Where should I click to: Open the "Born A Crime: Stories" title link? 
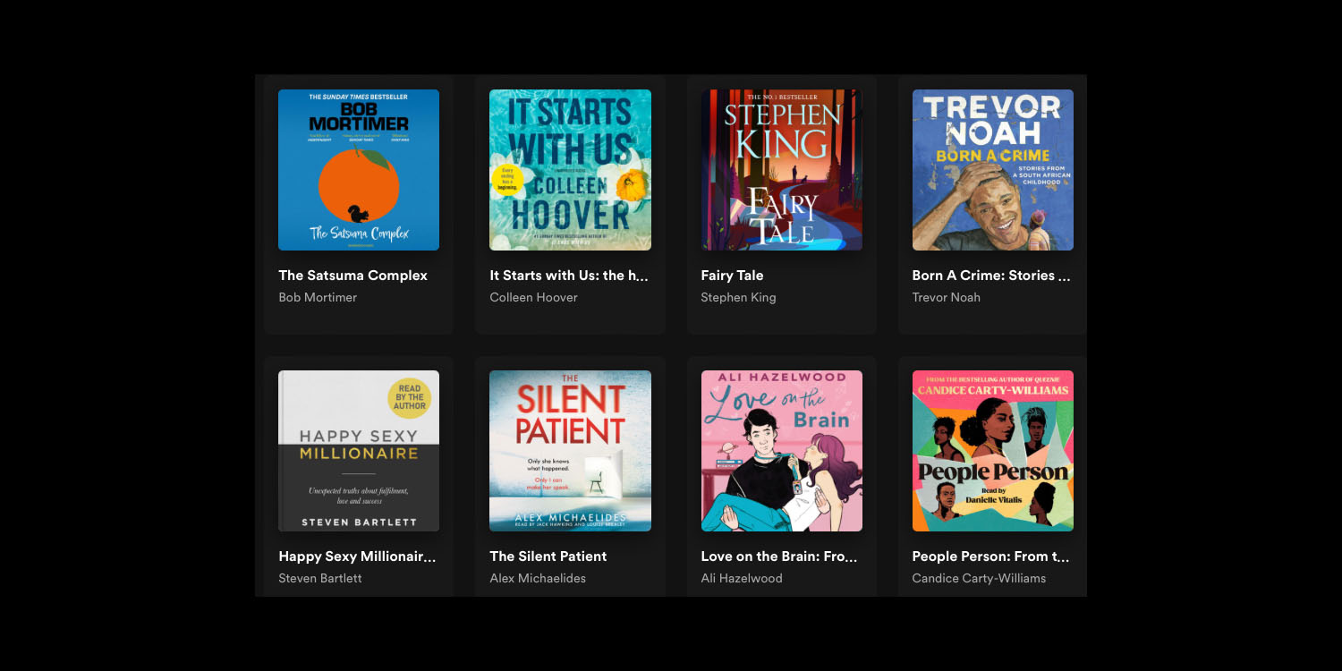coord(990,276)
